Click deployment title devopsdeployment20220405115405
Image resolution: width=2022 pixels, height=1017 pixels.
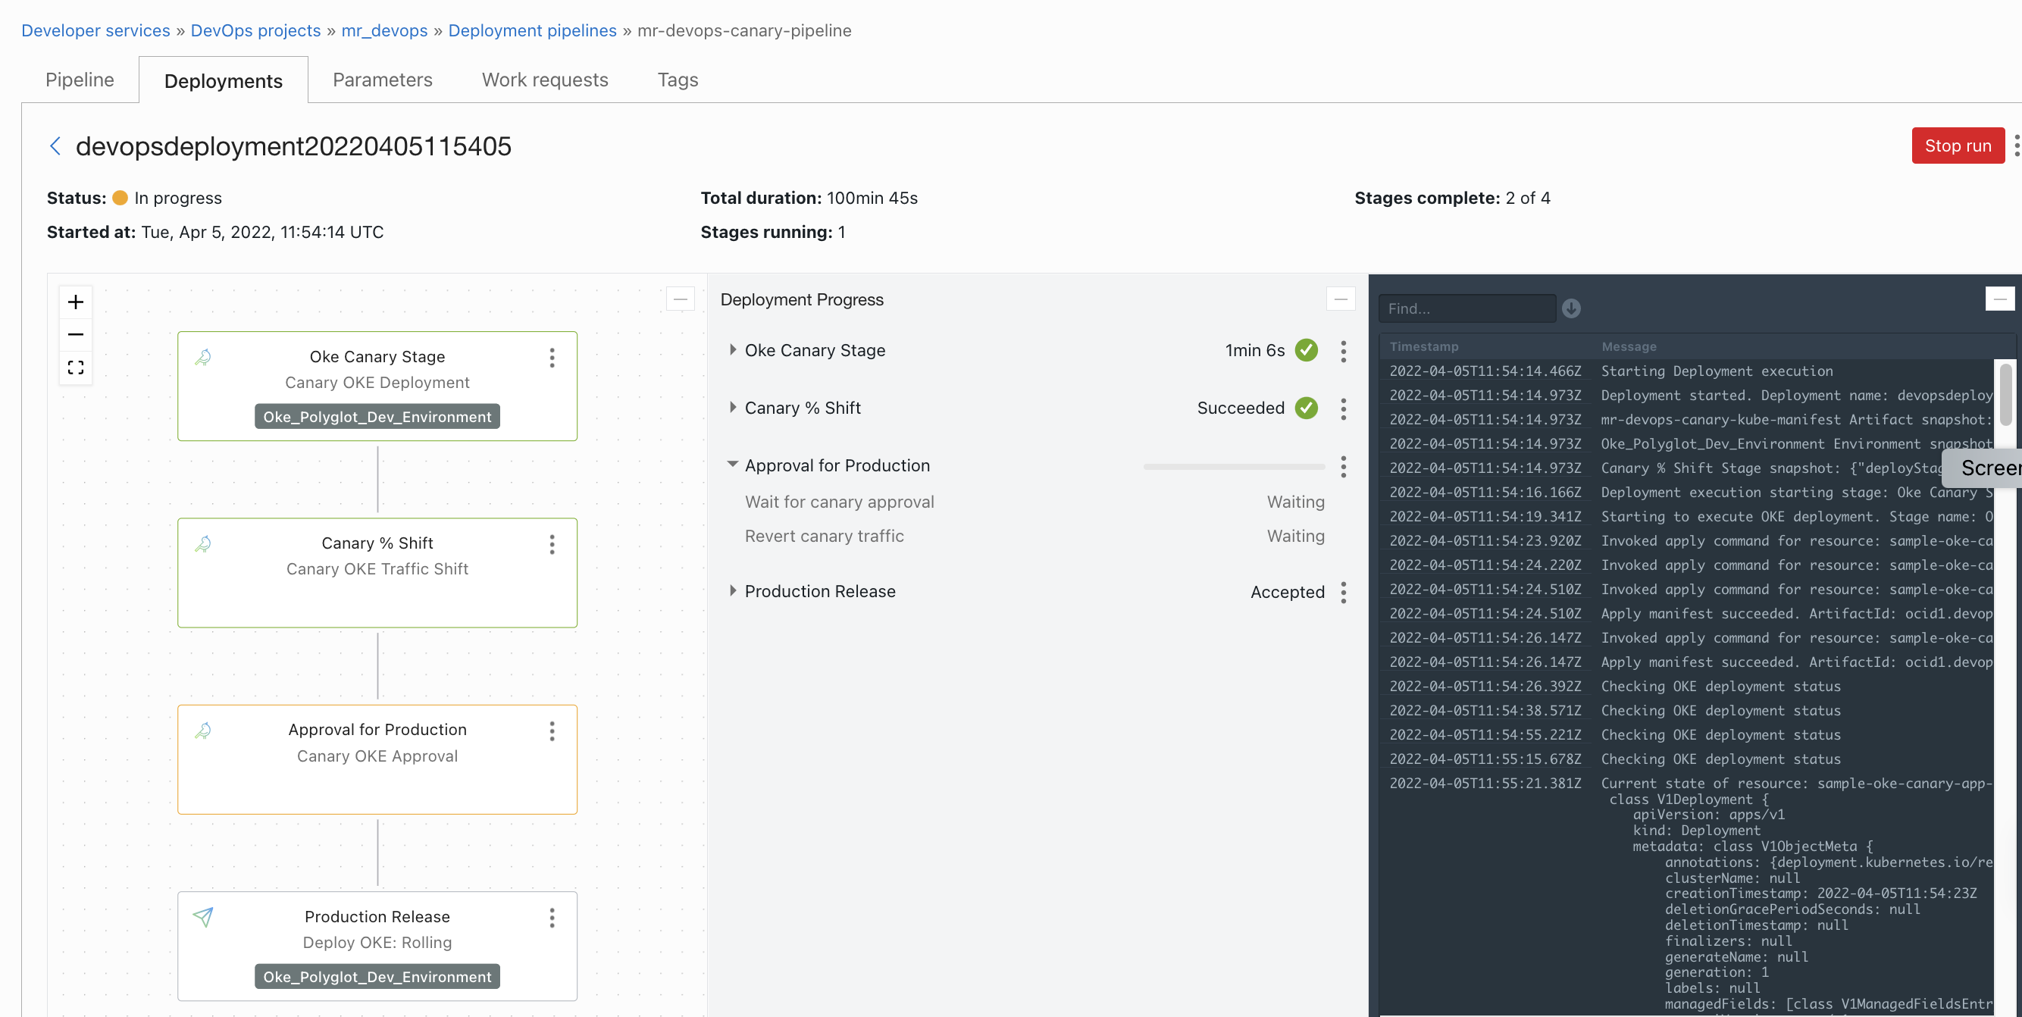[x=293, y=147]
